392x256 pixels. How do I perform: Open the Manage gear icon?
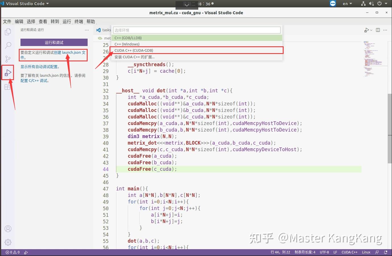pyautogui.click(x=8, y=242)
